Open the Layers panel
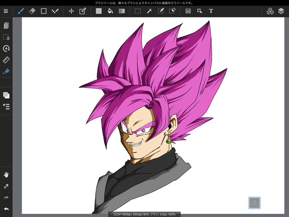 tap(281, 11)
